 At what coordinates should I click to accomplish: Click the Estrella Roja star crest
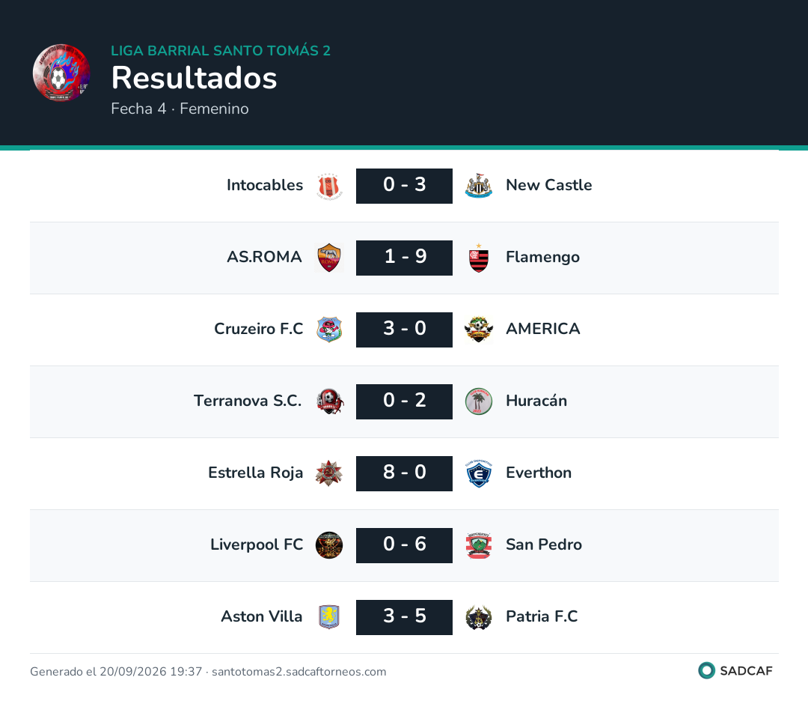328,473
